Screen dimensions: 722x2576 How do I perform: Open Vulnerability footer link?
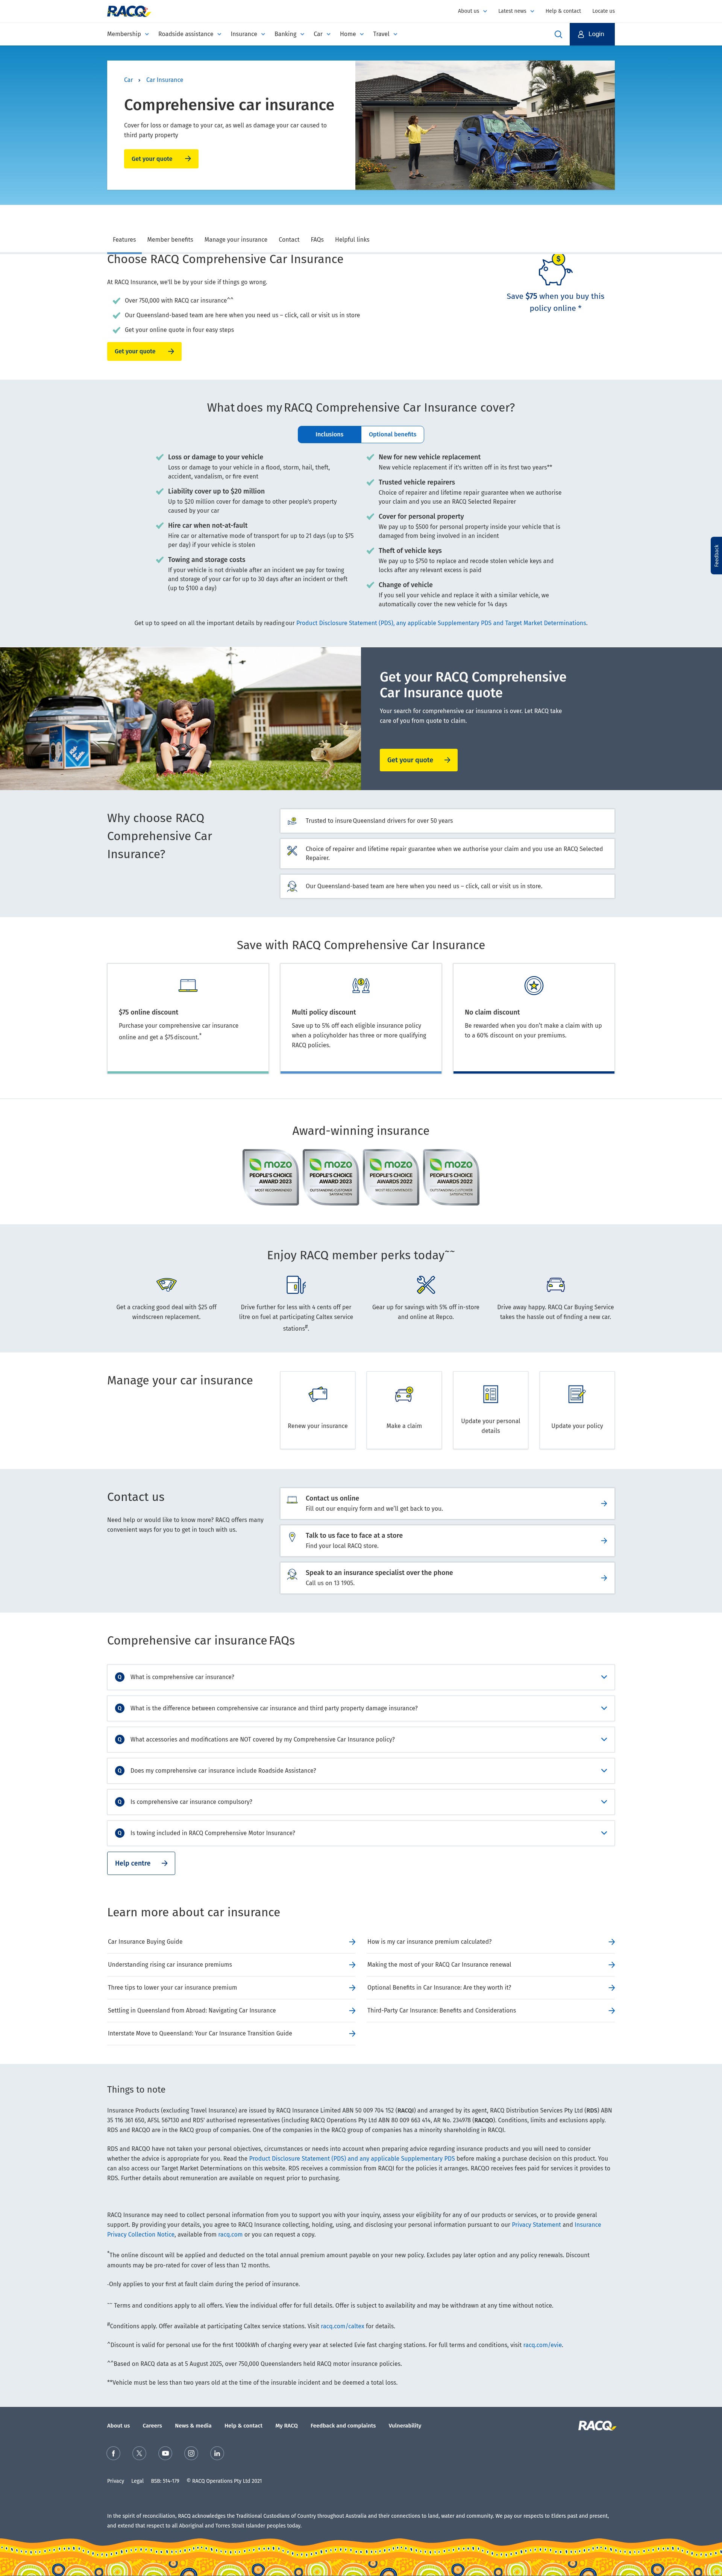tap(405, 2426)
